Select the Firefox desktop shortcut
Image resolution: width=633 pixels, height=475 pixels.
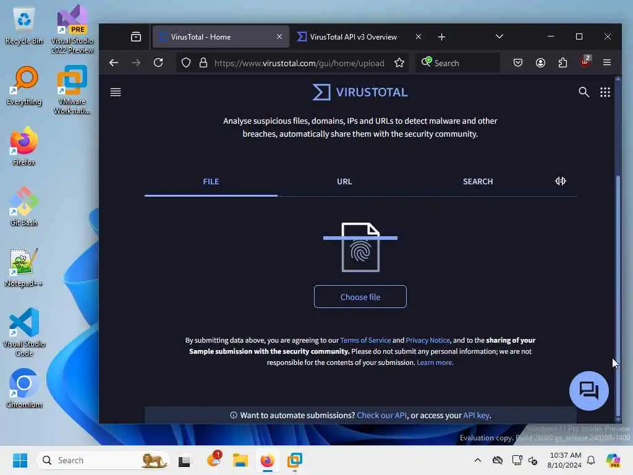(24, 146)
